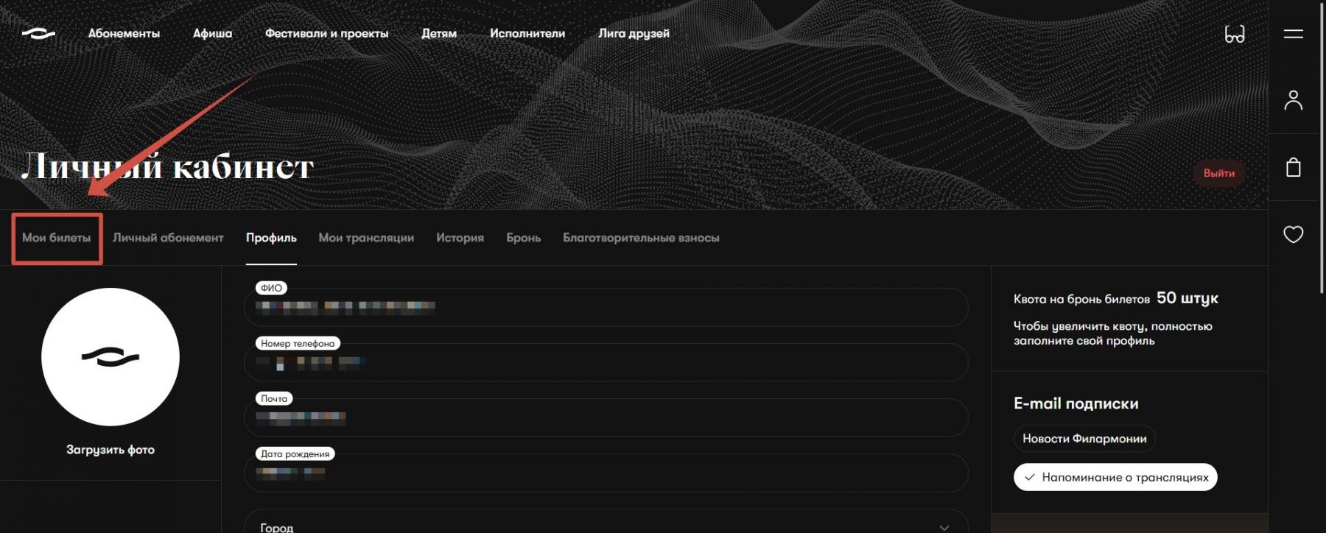Open the hamburger menu icon

[x=1293, y=34]
